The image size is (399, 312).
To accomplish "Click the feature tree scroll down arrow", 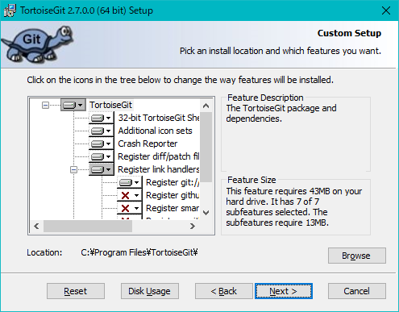I will tap(206, 213).
